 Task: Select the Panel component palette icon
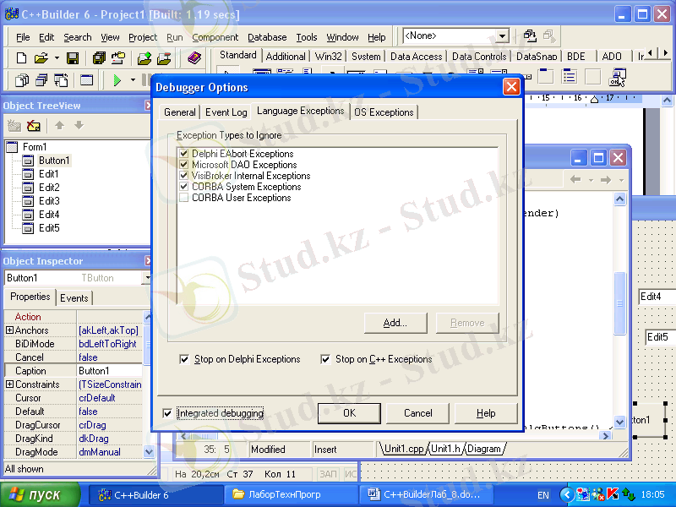[593, 77]
